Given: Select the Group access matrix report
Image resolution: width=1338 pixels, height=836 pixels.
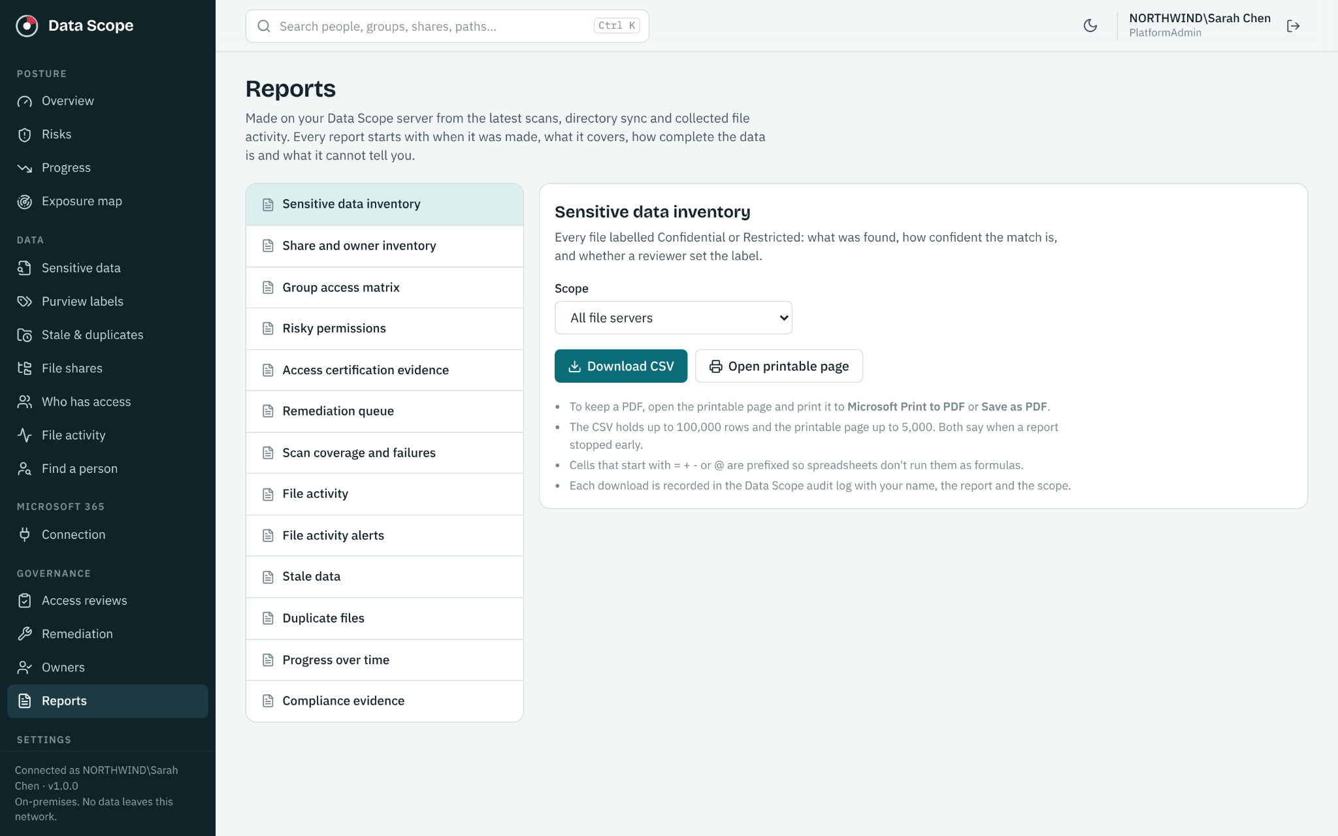Looking at the screenshot, I should click(x=384, y=287).
